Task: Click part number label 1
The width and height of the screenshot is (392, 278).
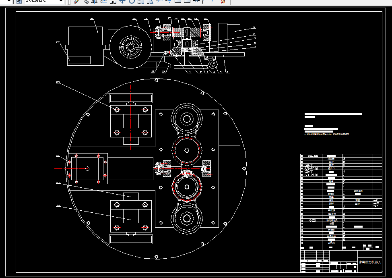Action: point(190,72)
